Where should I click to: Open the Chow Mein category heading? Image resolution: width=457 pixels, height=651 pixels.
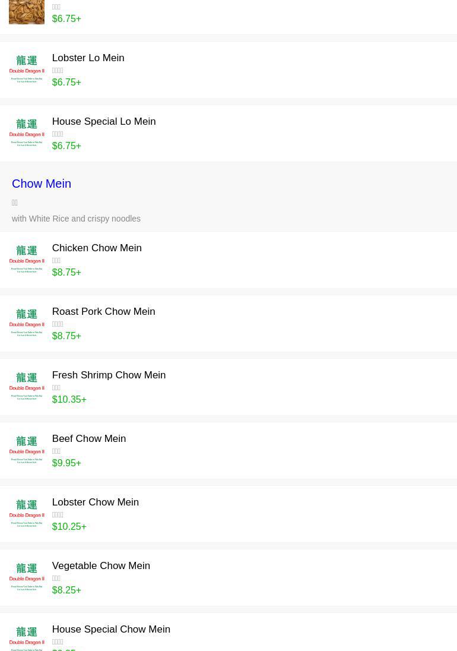tap(42, 184)
